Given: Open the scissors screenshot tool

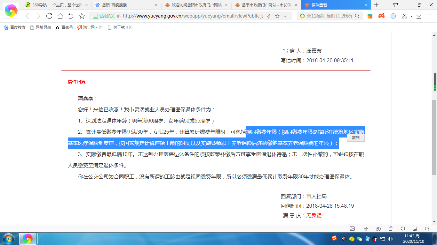Looking at the screenshot, I should (x=404, y=16).
